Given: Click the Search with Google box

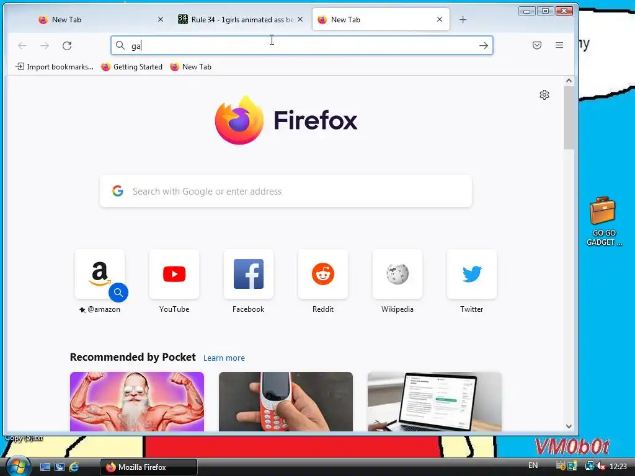Looking at the screenshot, I should tap(286, 191).
